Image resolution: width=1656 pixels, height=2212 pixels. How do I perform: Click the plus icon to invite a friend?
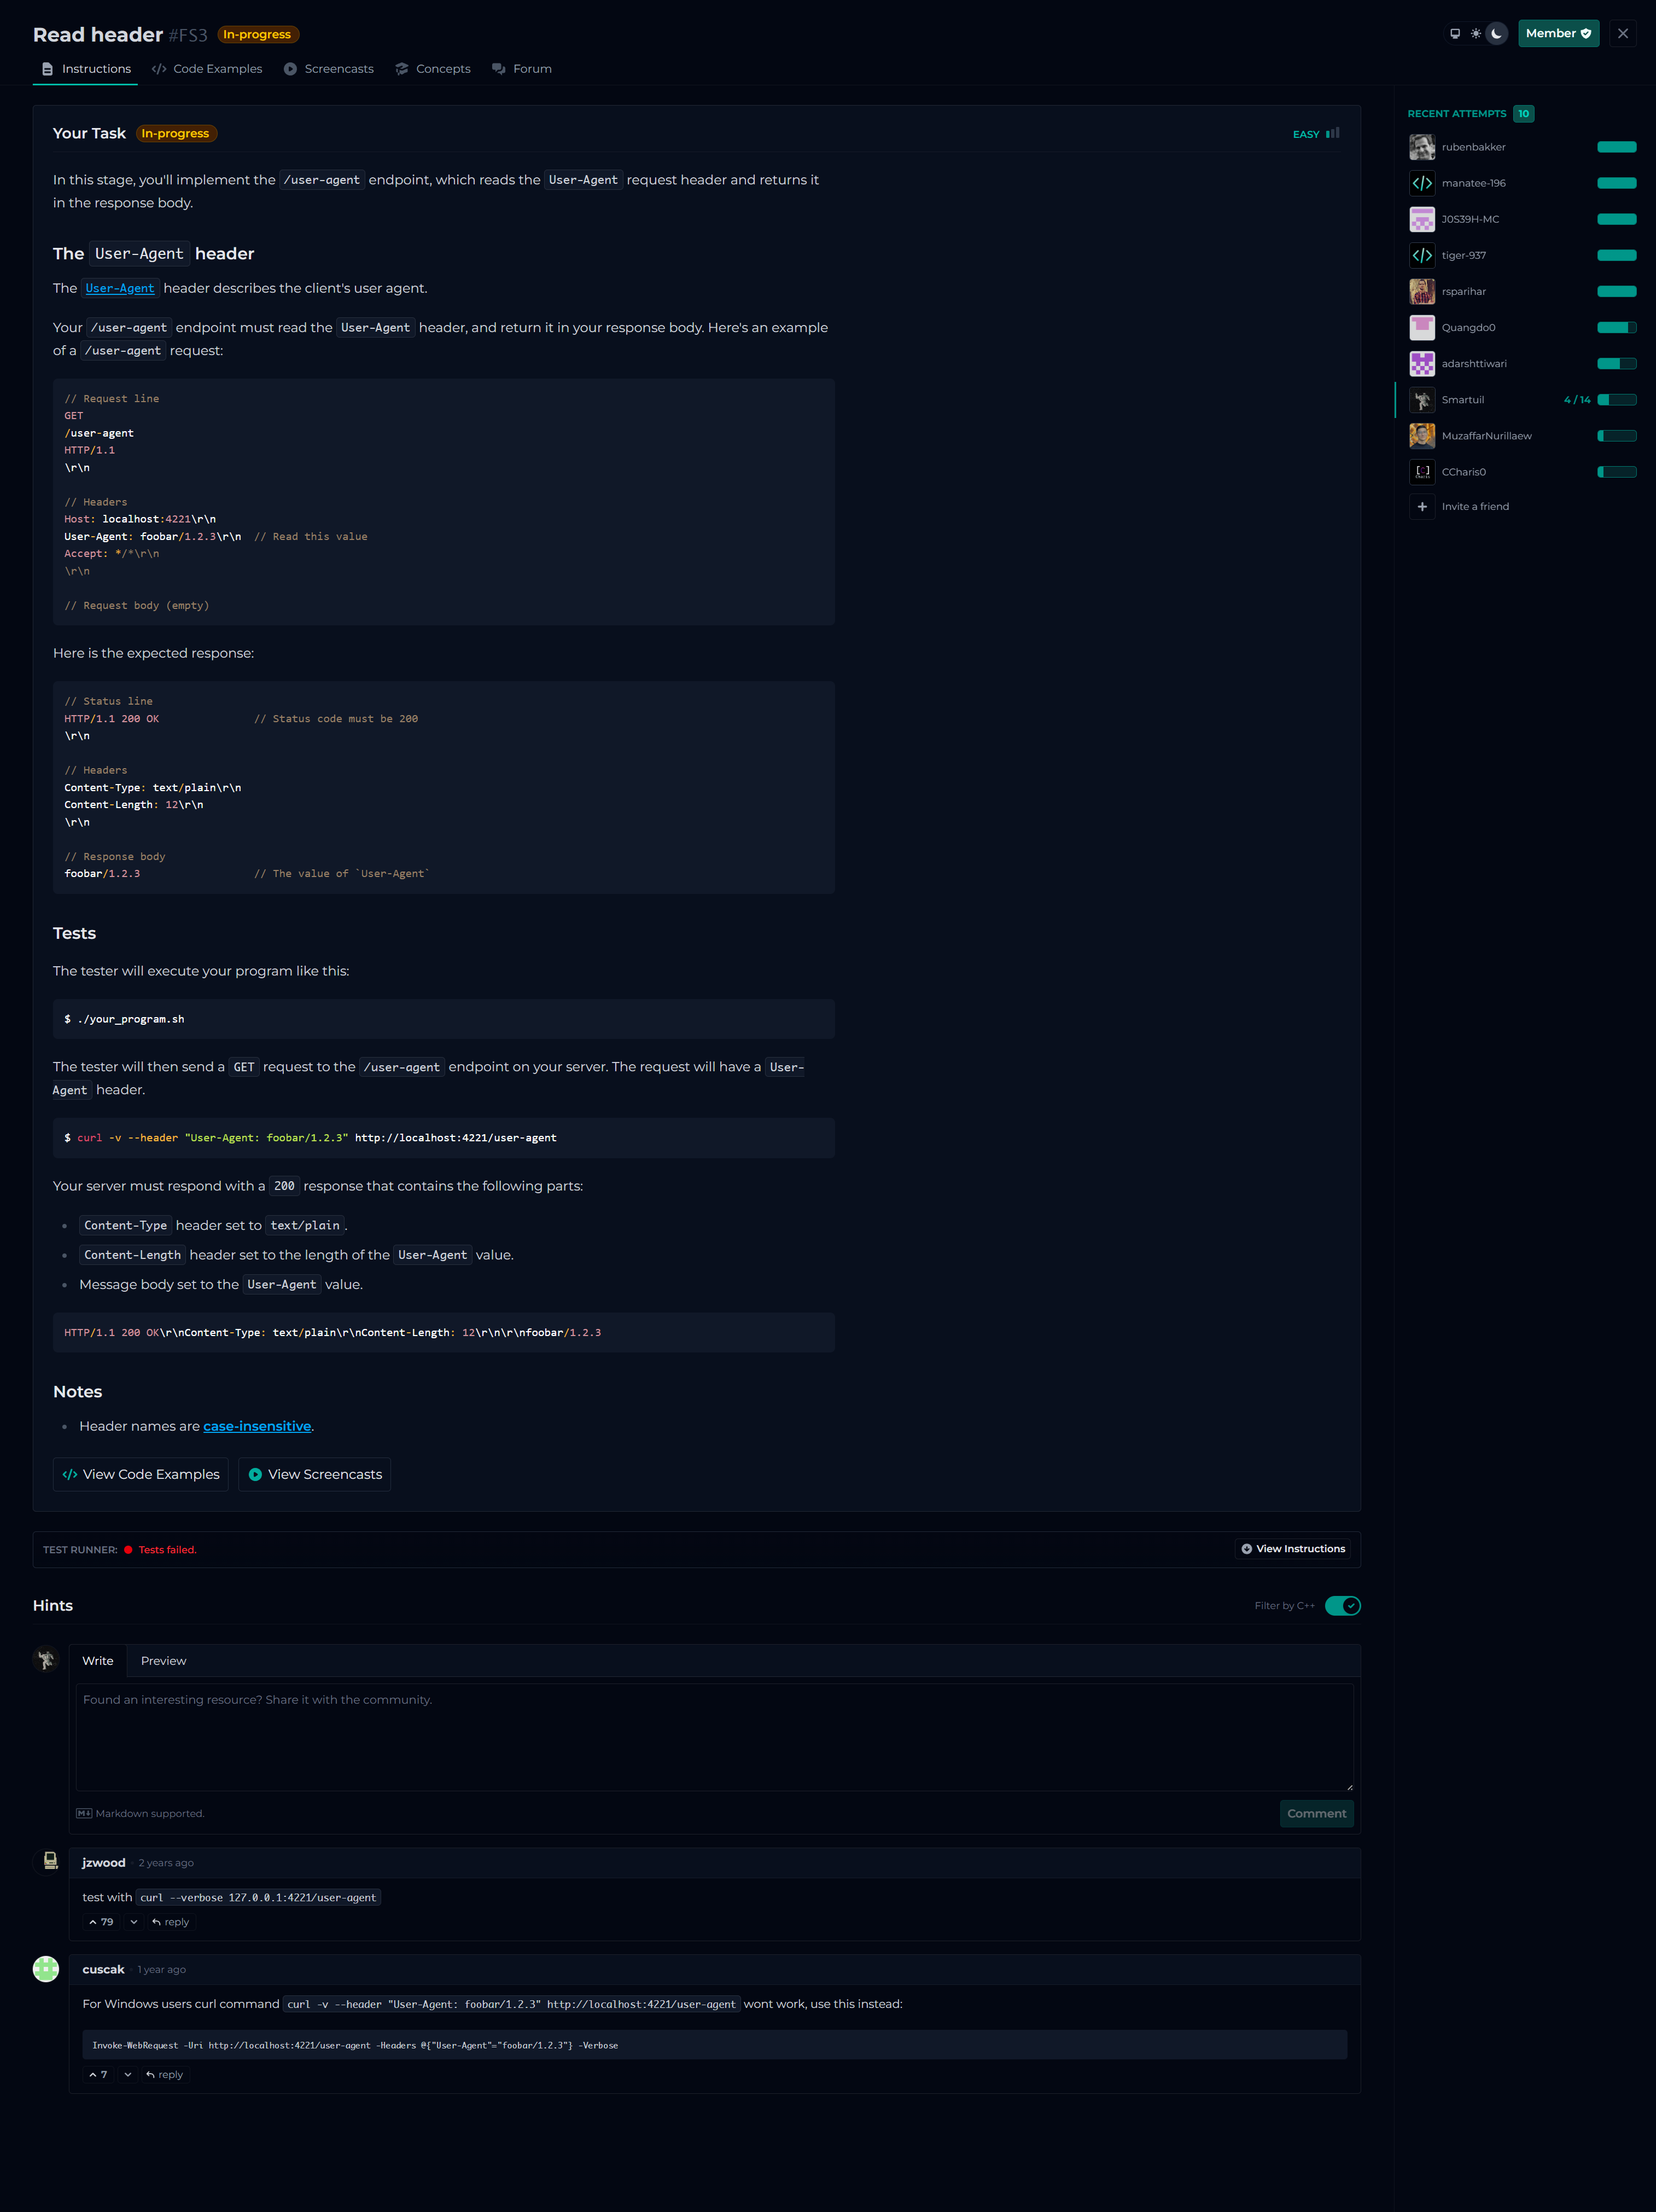(x=1422, y=506)
